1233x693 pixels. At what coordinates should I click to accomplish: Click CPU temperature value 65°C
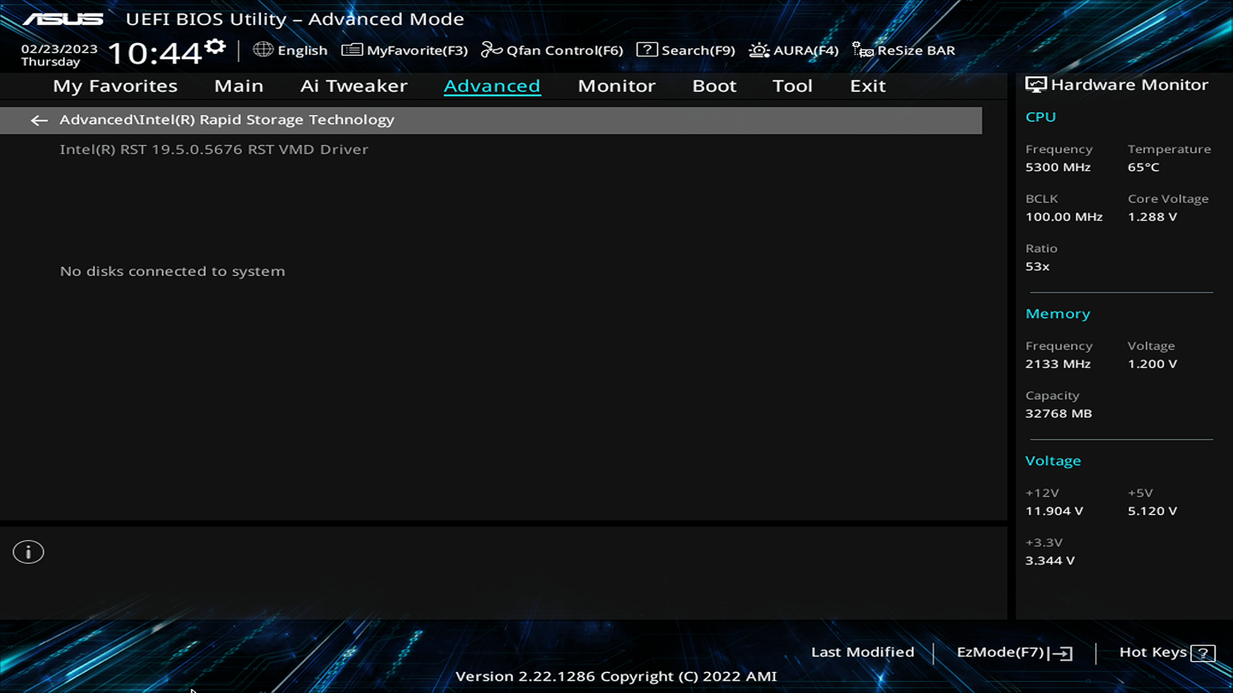point(1143,167)
